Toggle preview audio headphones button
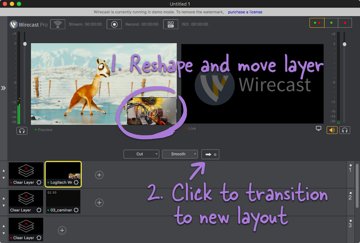 (x=22, y=131)
